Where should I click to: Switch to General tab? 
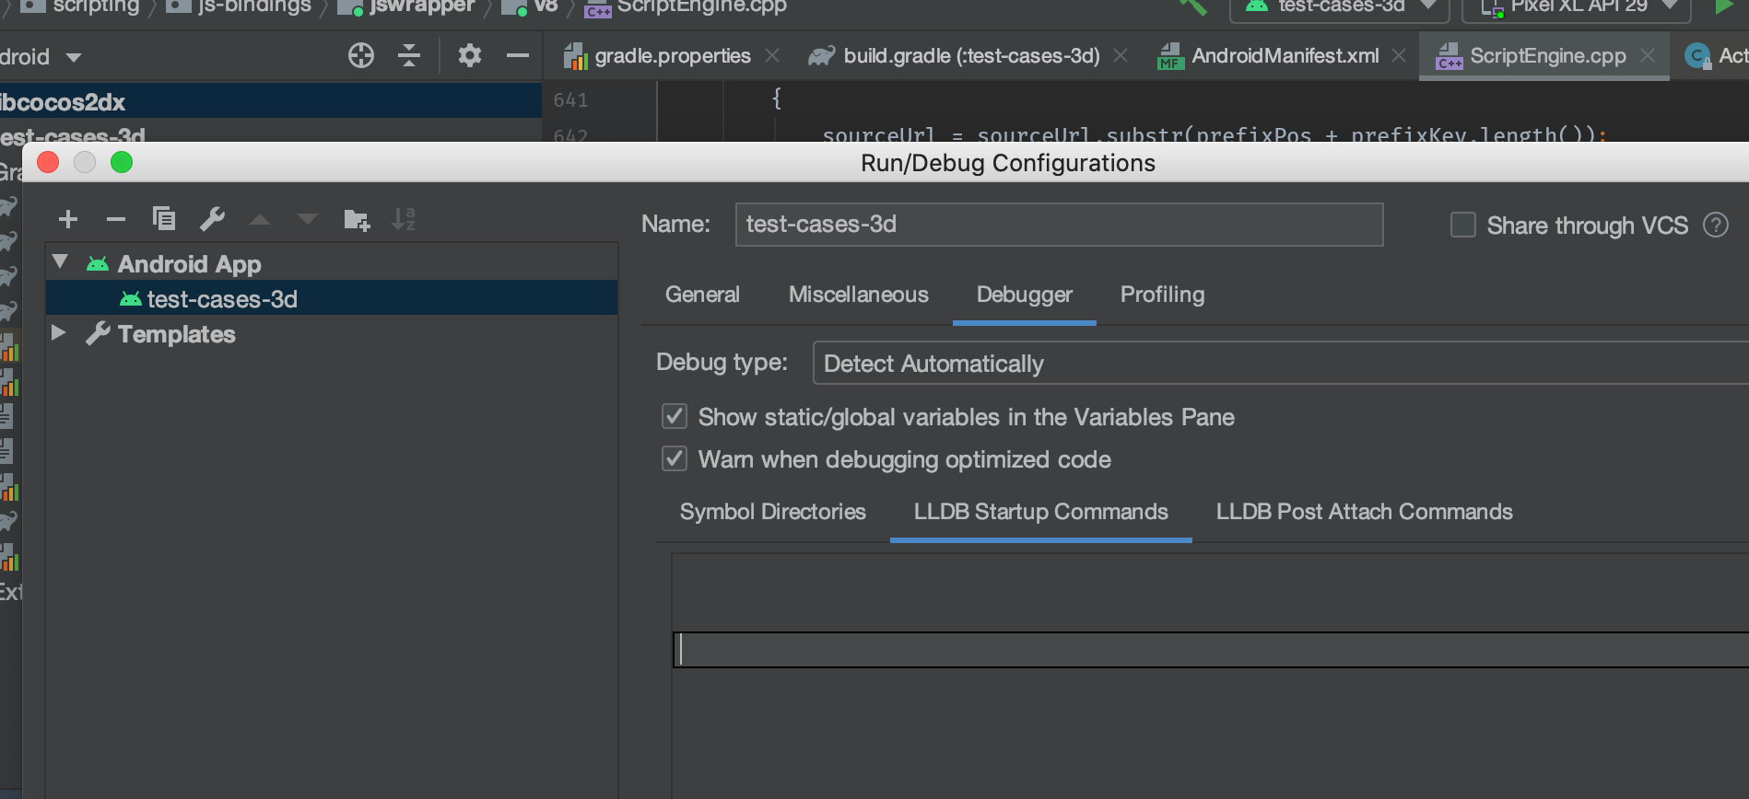point(702,295)
